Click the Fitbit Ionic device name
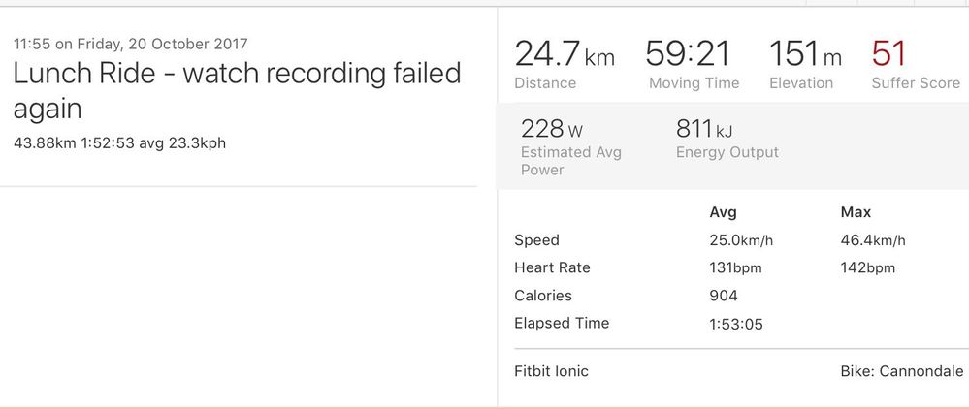Viewport: 969px width, 409px height. tap(551, 371)
